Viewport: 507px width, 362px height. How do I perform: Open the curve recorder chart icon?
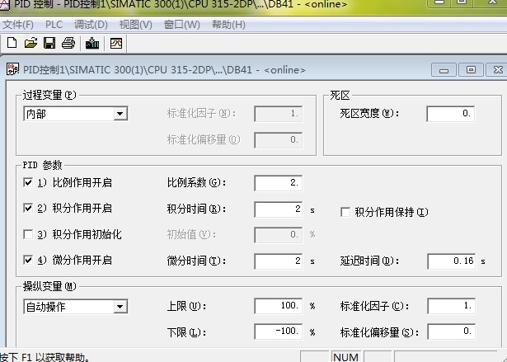pos(116,43)
